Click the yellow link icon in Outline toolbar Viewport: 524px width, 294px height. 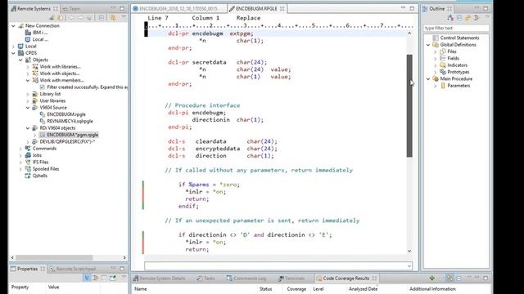click(468, 18)
